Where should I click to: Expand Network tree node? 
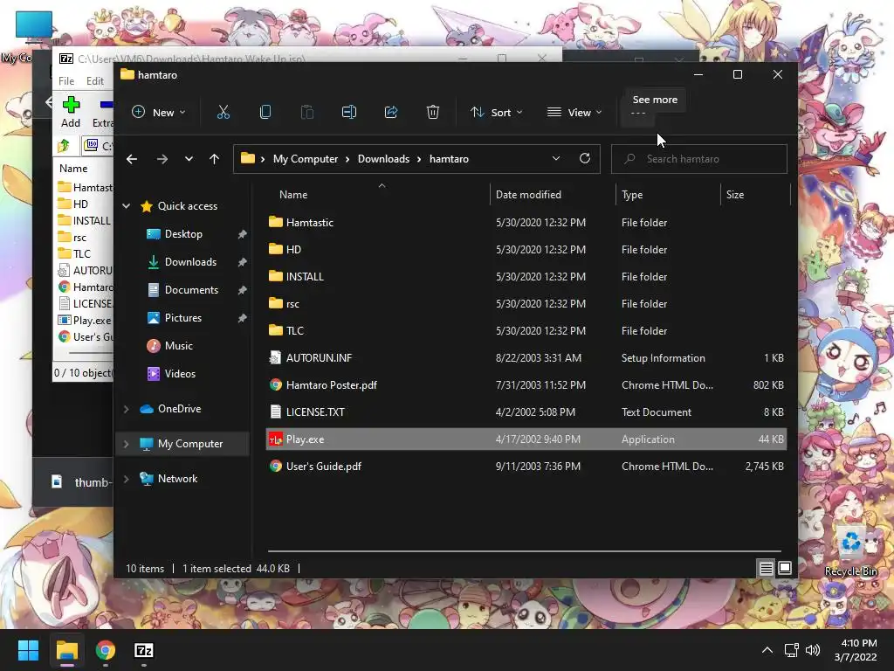pos(126,479)
